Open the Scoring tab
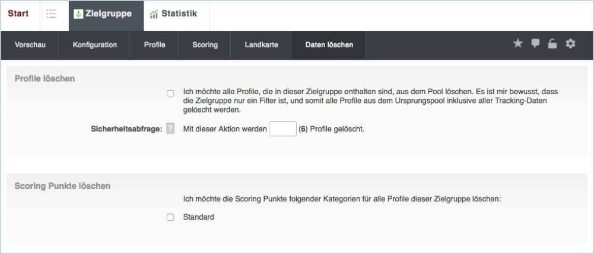 click(x=205, y=44)
